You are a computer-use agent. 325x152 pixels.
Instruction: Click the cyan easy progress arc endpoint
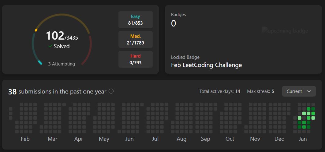[40, 63]
